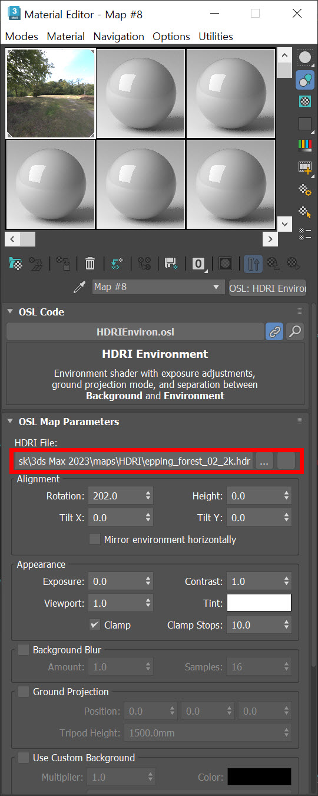Enable Mirror environment horizontally checkbox
Screen dimensions: 318x796
(x=94, y=539)
